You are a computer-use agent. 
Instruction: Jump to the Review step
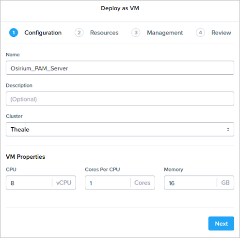pos(221,33)
